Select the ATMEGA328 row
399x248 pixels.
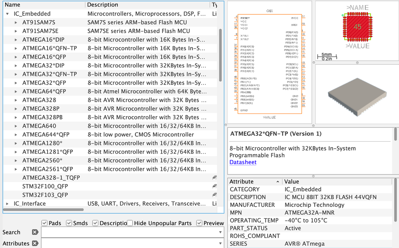[110, 100]
